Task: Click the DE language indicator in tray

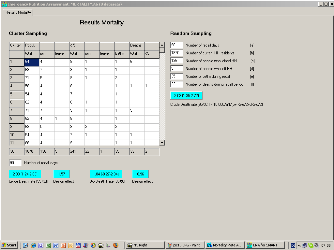Action: [293, 245]
